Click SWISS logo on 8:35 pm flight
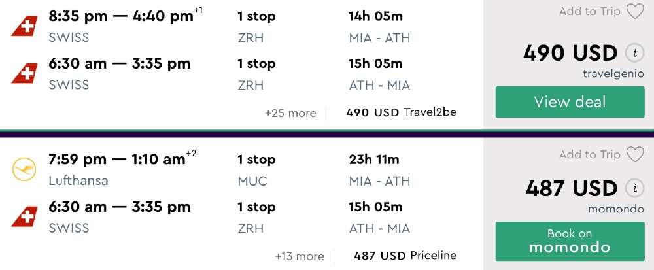 (24, 26)
